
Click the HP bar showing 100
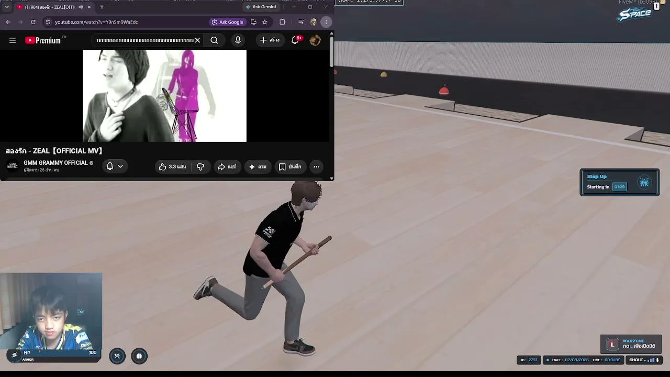click(60, 353)
